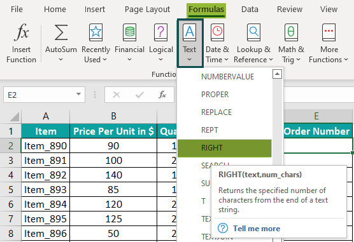Select the price cell showing 125

click(113, 218)
